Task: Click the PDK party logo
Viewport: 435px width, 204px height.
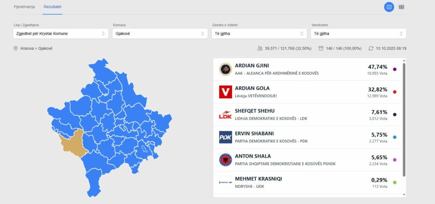Action: (225, 137)
